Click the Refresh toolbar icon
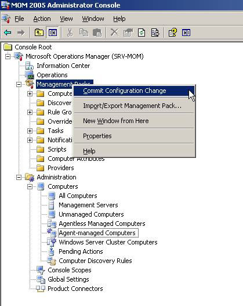The image size is (243, 306). [142, 33]
